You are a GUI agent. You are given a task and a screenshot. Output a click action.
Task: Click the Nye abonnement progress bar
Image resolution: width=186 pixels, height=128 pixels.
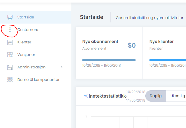[109, 60]
